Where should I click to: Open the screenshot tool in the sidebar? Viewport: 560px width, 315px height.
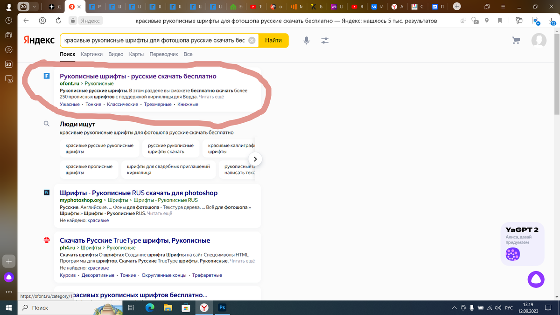point(9,78)
